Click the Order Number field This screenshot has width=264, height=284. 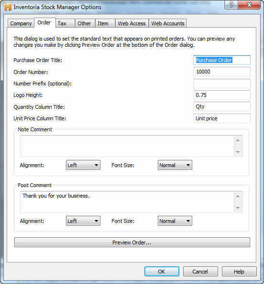(x=222, y=72)
